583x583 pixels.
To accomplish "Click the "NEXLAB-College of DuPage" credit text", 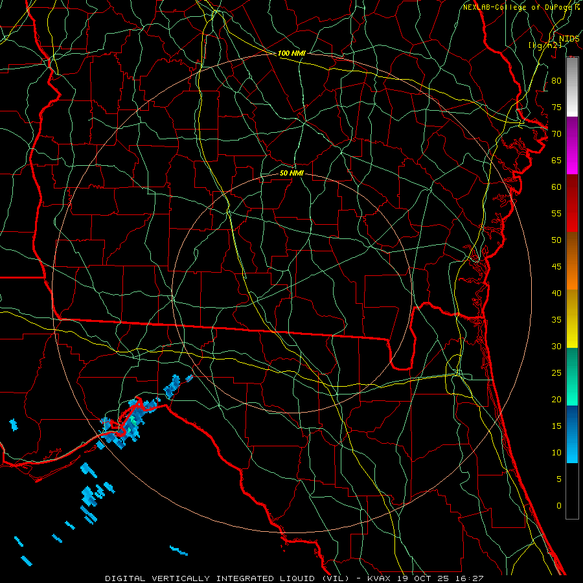I will click(x=519, y=7).
